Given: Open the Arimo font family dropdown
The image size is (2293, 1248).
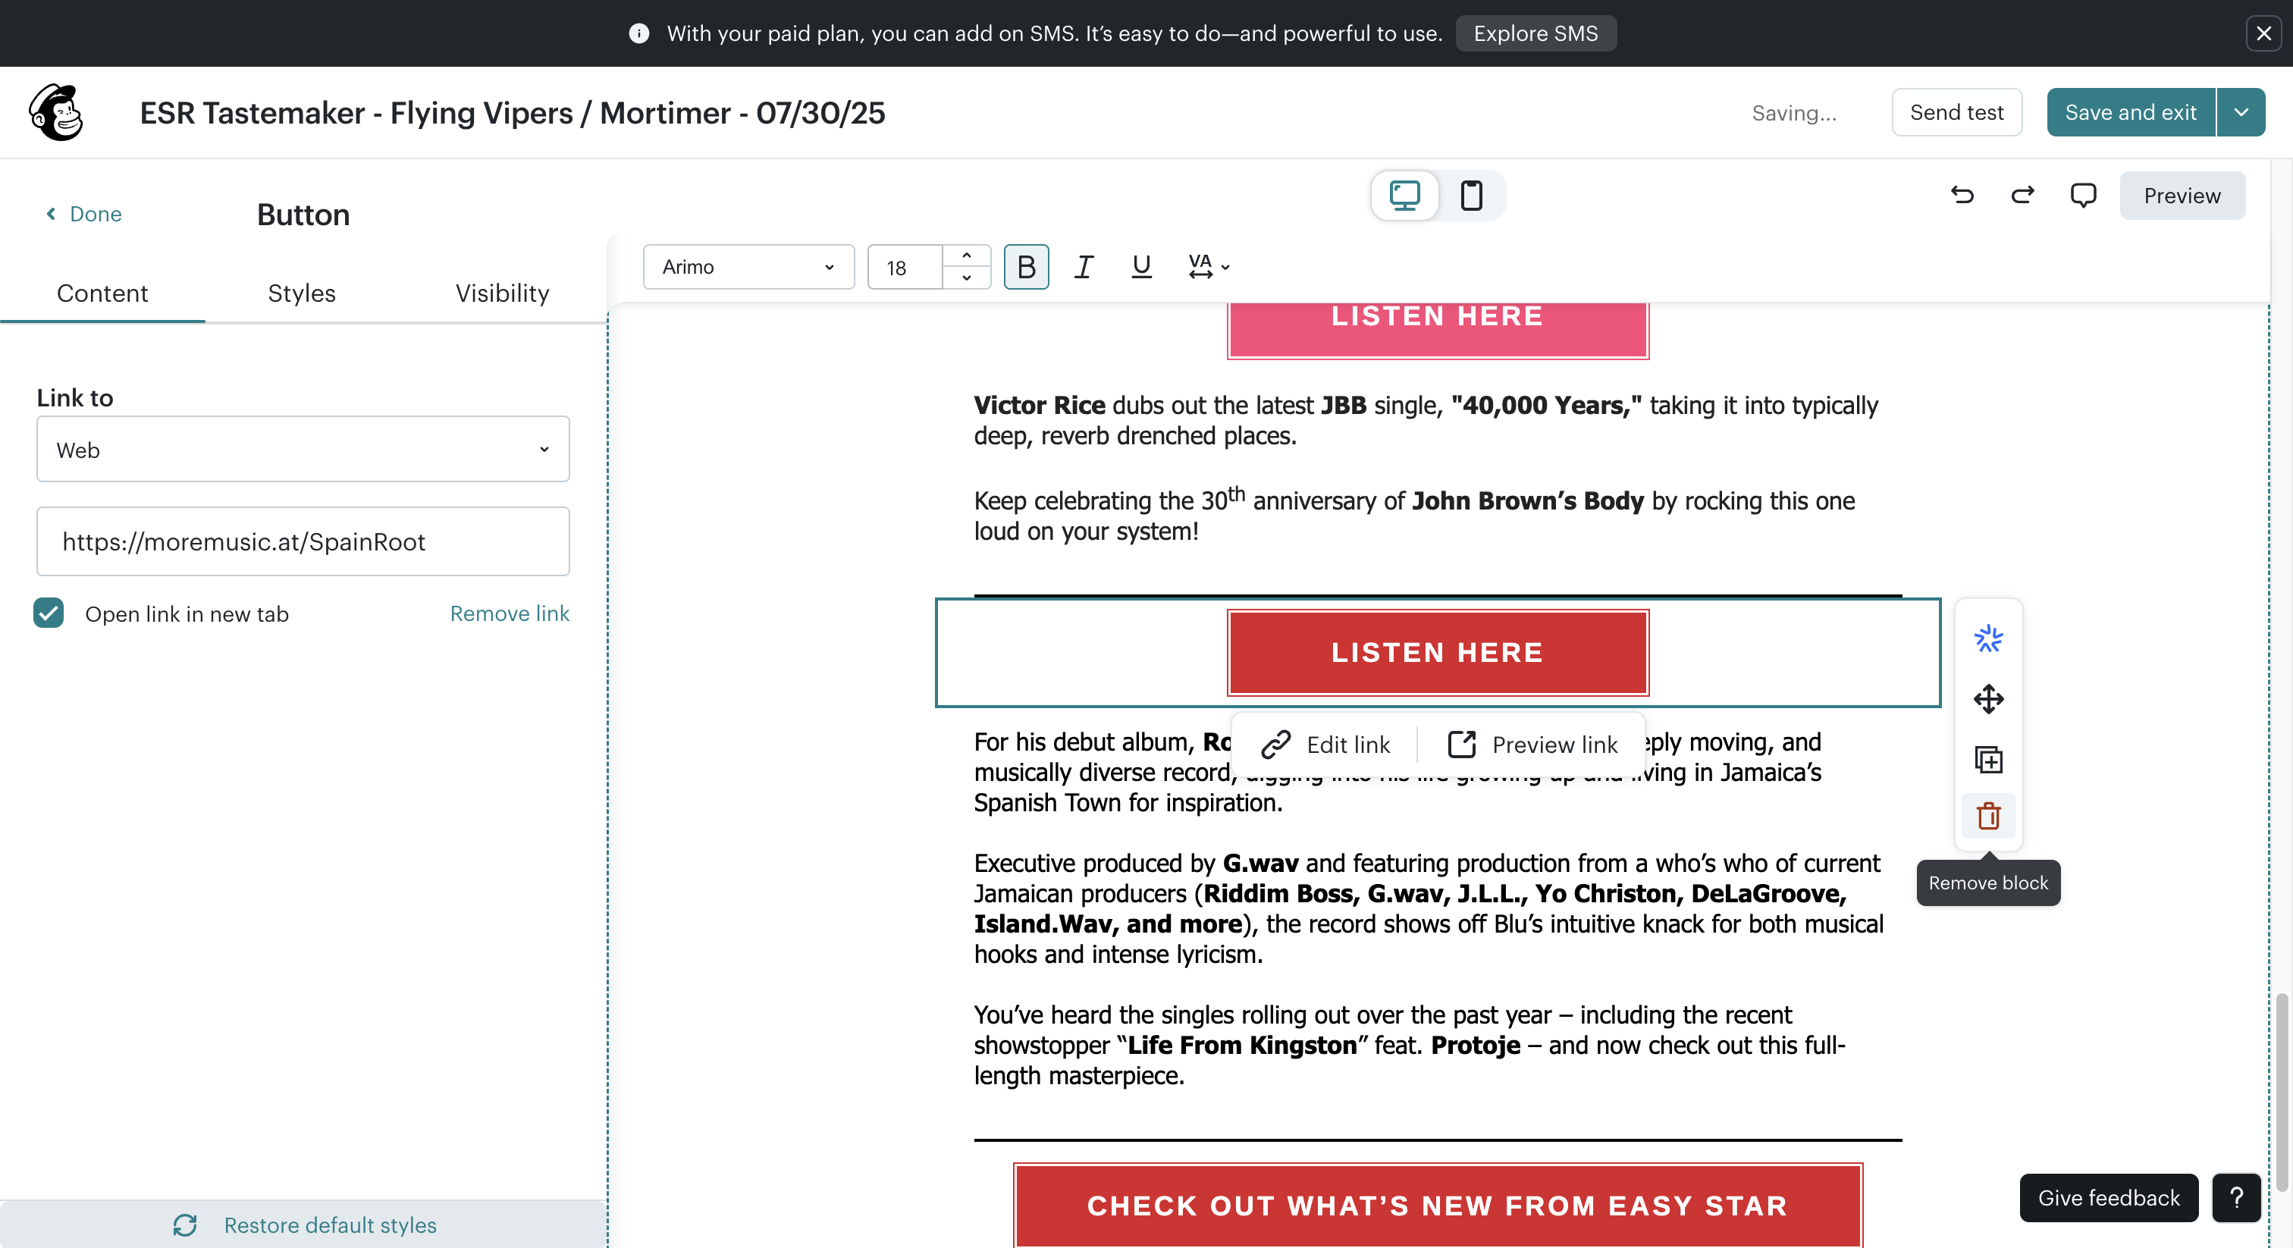Looking at the screenshot, I should [748, 267].
